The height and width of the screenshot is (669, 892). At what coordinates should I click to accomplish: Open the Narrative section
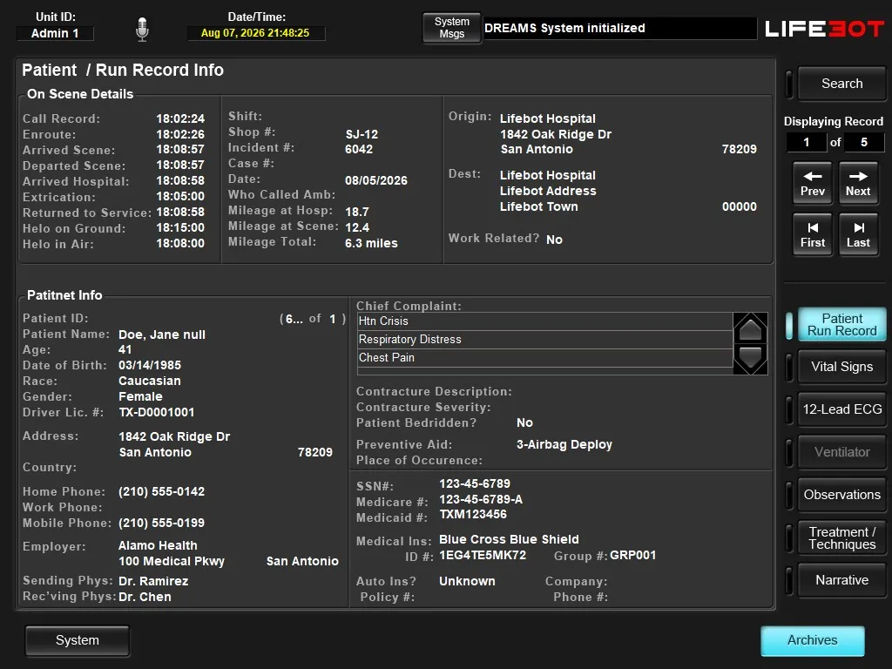(842, 580)
